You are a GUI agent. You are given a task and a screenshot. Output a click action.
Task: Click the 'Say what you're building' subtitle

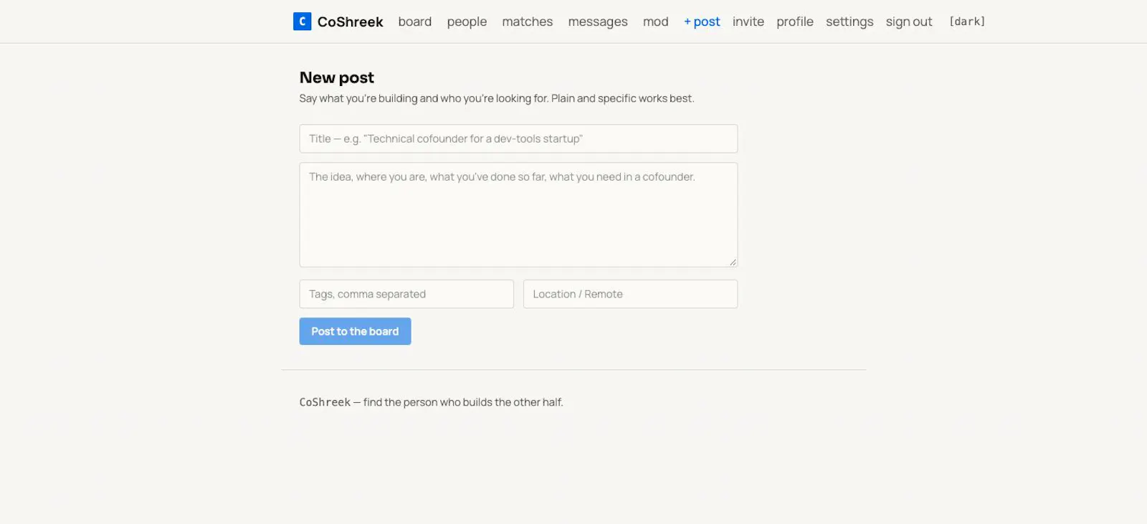point(497,98)
